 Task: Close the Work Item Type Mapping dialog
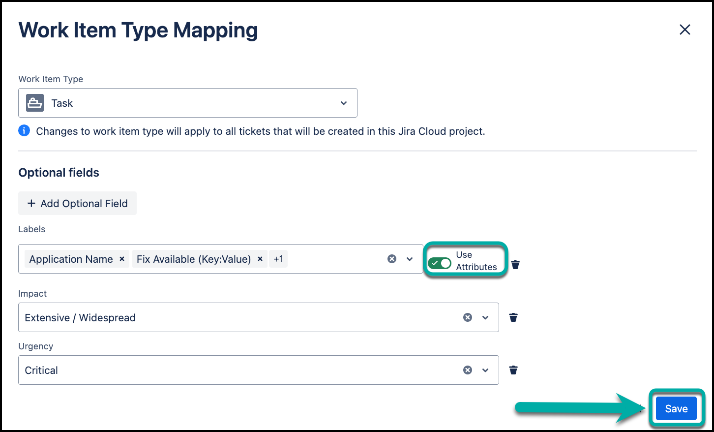point(684,30)
